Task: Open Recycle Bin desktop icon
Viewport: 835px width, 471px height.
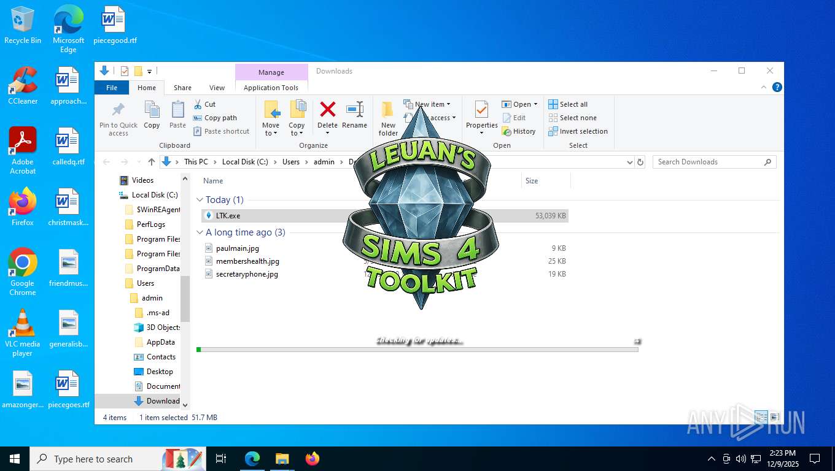Action: [x=23, y=26]
